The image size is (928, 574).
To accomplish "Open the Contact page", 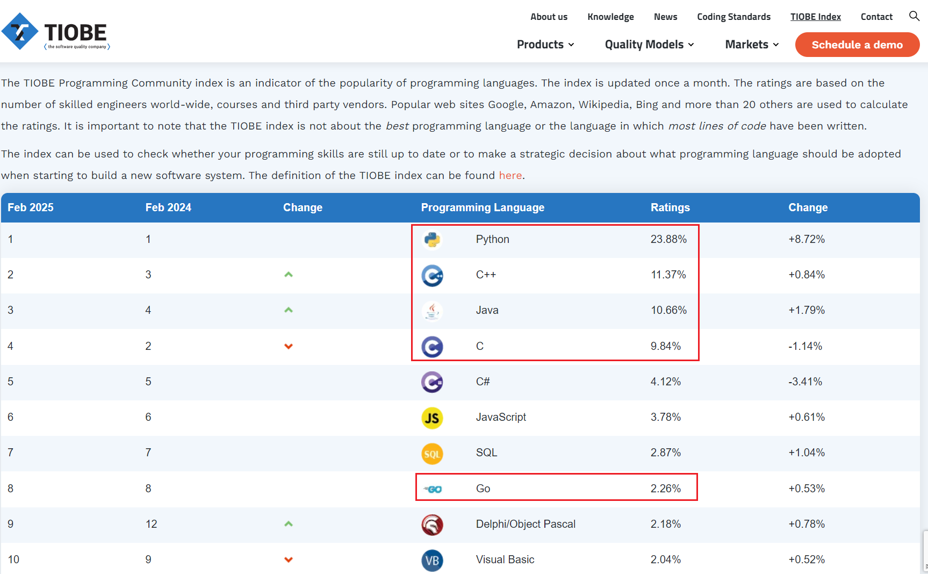I will [876, 17].
